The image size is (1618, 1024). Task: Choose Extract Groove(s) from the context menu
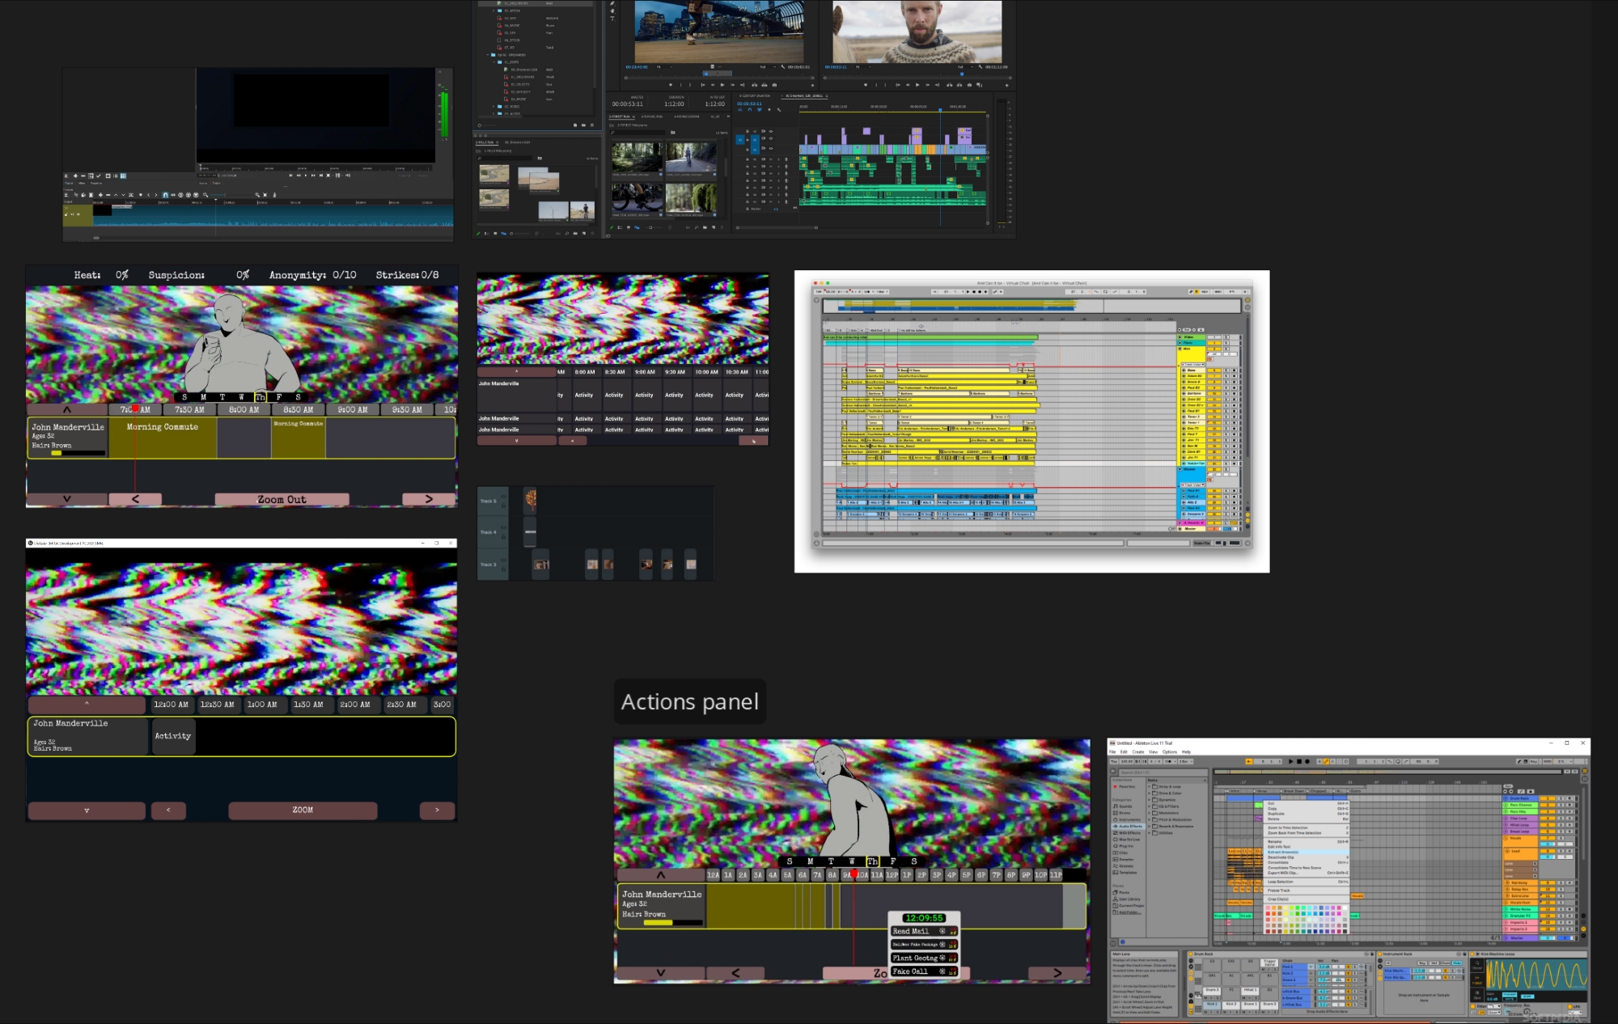(1283, 853)
